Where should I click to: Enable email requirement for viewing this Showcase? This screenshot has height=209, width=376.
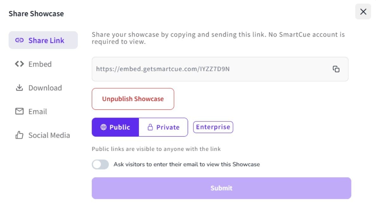point(100,164)
